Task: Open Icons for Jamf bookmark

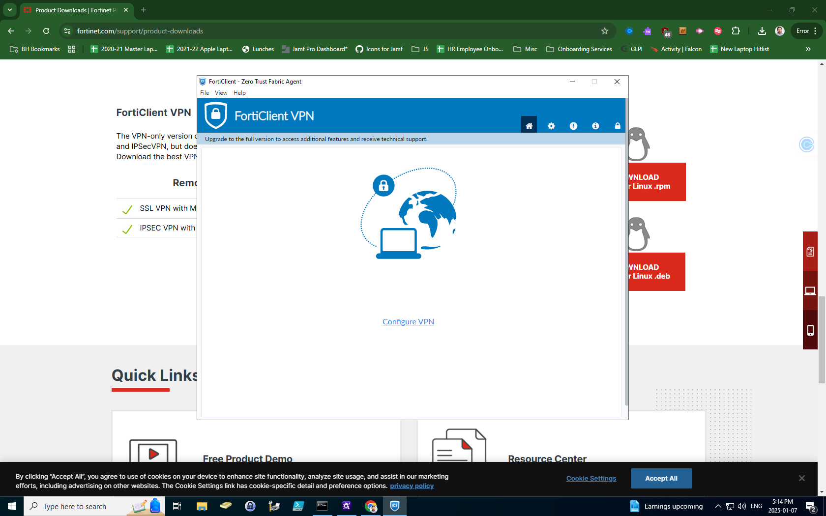Action: click(x=379, y=49)
